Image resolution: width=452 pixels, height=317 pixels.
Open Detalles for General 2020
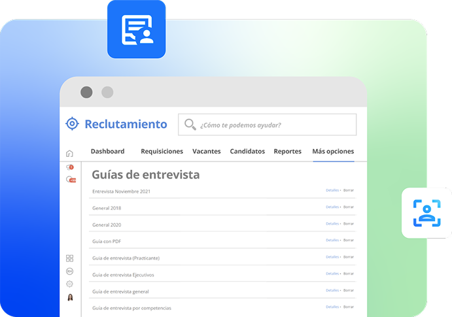[x=332, y=224]
